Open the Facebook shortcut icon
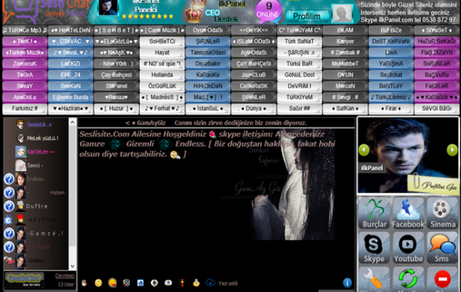 coord(408,213)
